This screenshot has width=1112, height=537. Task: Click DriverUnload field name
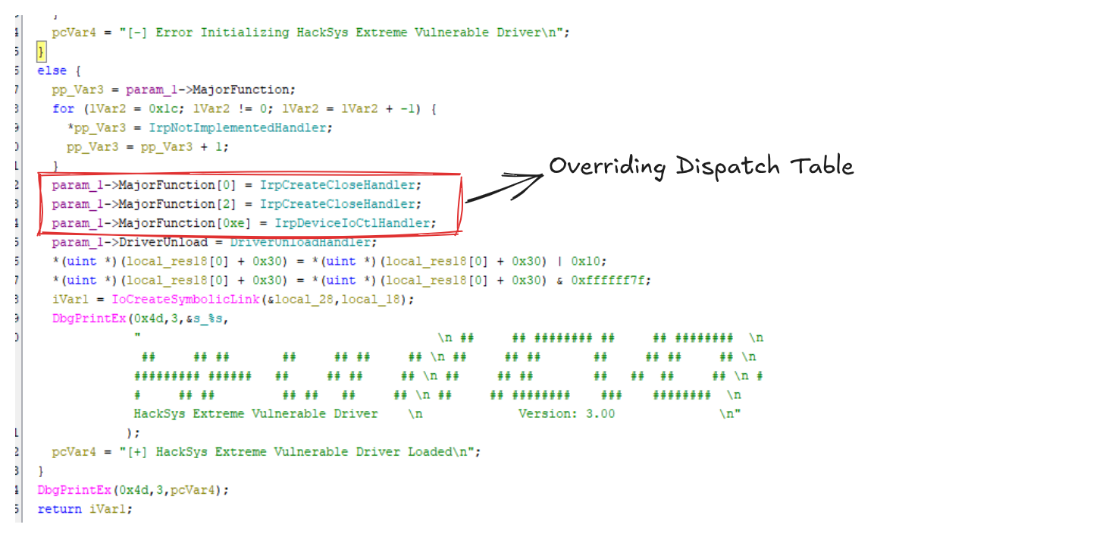pyautogui.click(x=163, y=242)
